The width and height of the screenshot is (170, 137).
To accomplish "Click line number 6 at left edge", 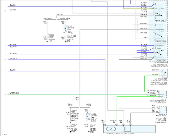I will pos(5,59).
